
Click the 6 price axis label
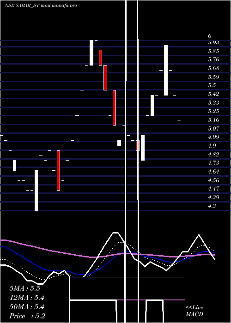pos(210,36)
